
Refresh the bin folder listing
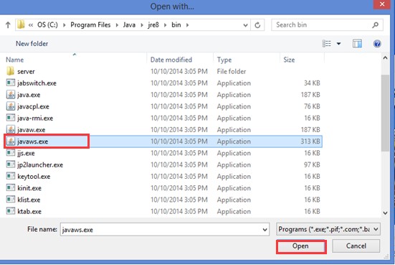[x=257, y=25]
